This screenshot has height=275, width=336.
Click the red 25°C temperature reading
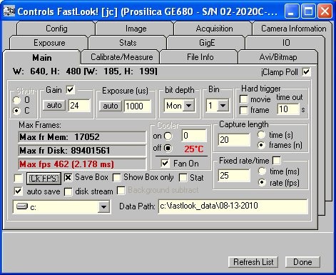pyautogui.click(x=194, y=149)
